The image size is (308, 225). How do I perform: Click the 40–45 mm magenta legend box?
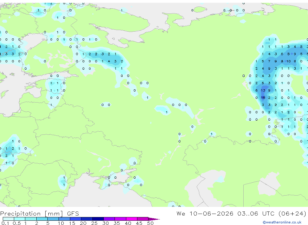[132, 219]
